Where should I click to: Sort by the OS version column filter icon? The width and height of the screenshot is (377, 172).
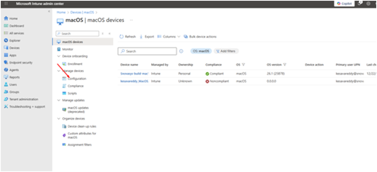[285, 65]
